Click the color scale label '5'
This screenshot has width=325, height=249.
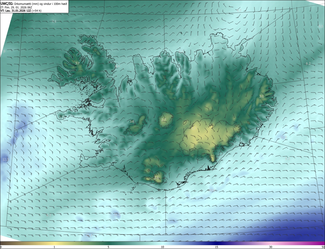coord(108,247)
